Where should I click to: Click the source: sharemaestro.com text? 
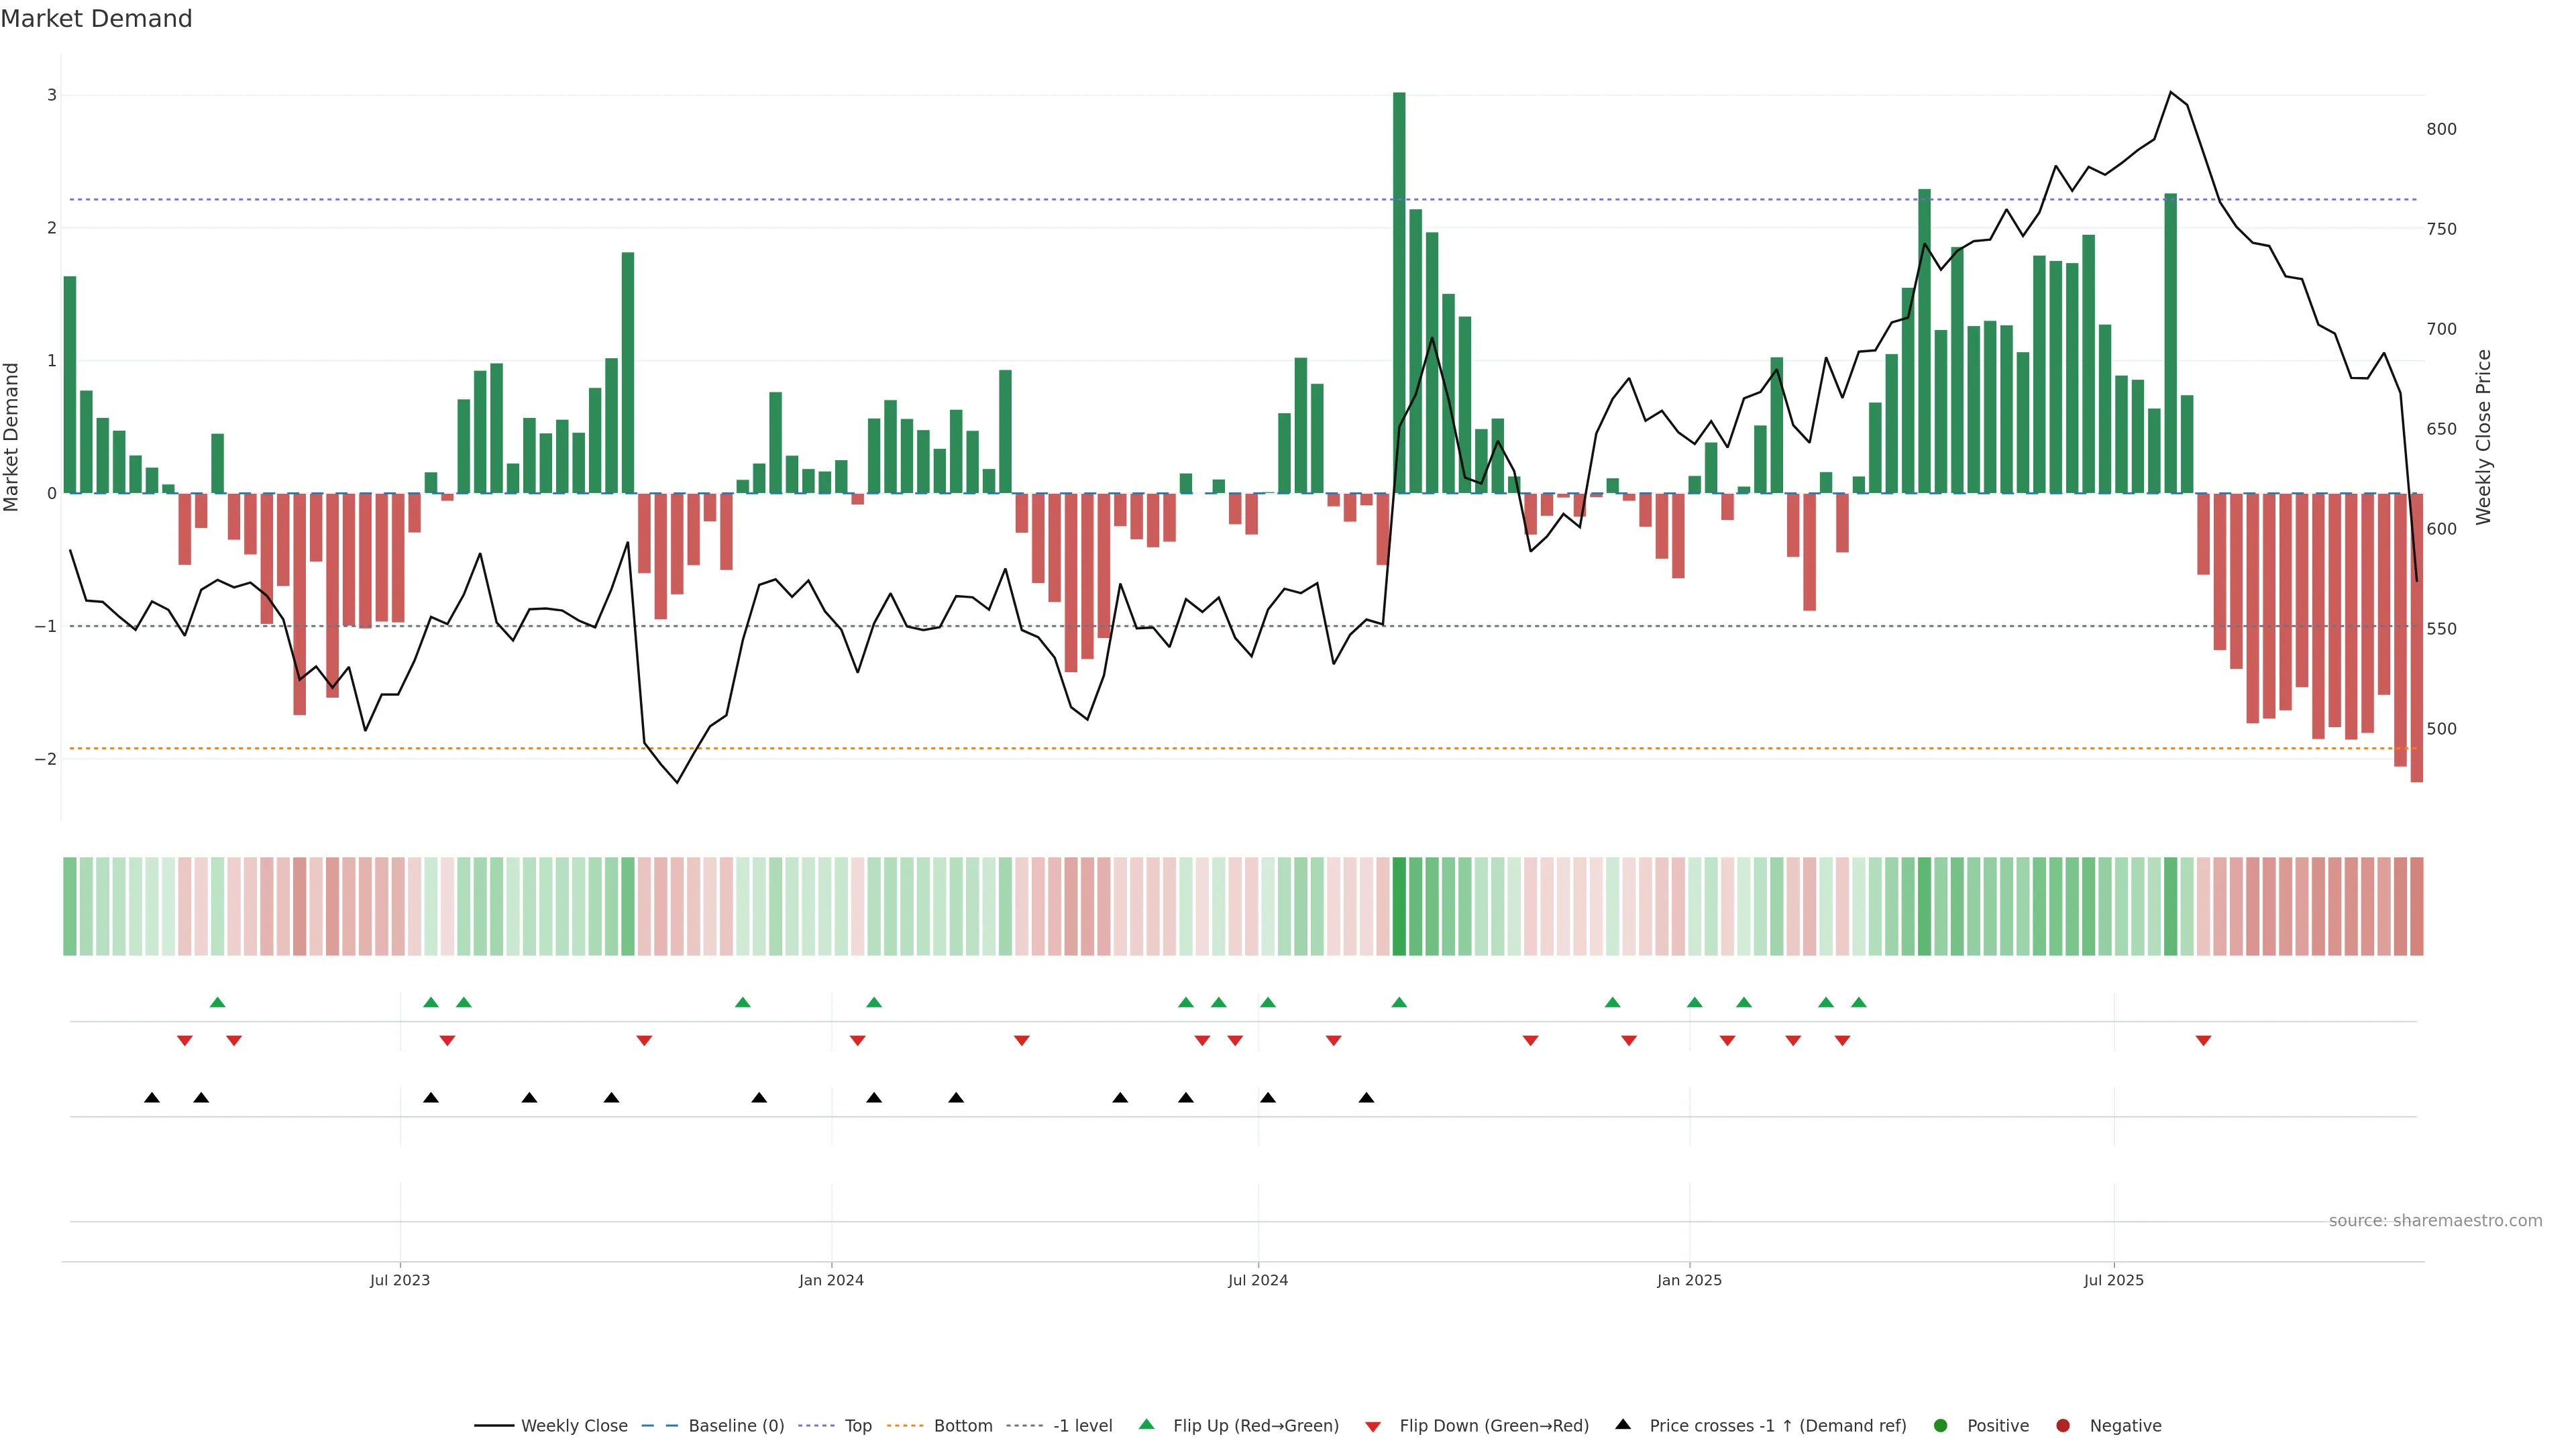click(2435, 1220)
